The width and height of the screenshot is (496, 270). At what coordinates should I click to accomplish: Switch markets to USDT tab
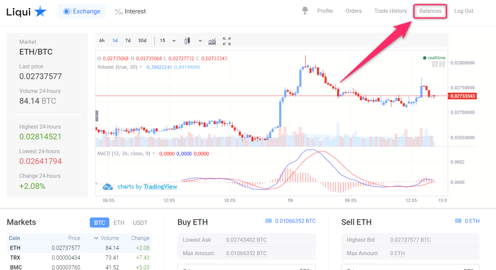point(140,223)
